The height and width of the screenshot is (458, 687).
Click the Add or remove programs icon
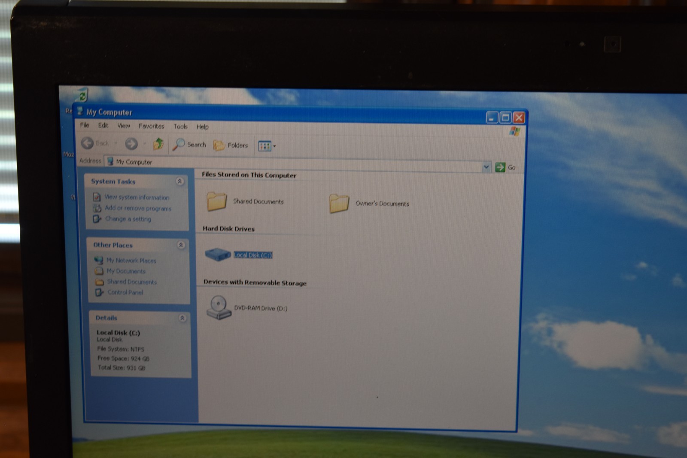click(97, 208)
